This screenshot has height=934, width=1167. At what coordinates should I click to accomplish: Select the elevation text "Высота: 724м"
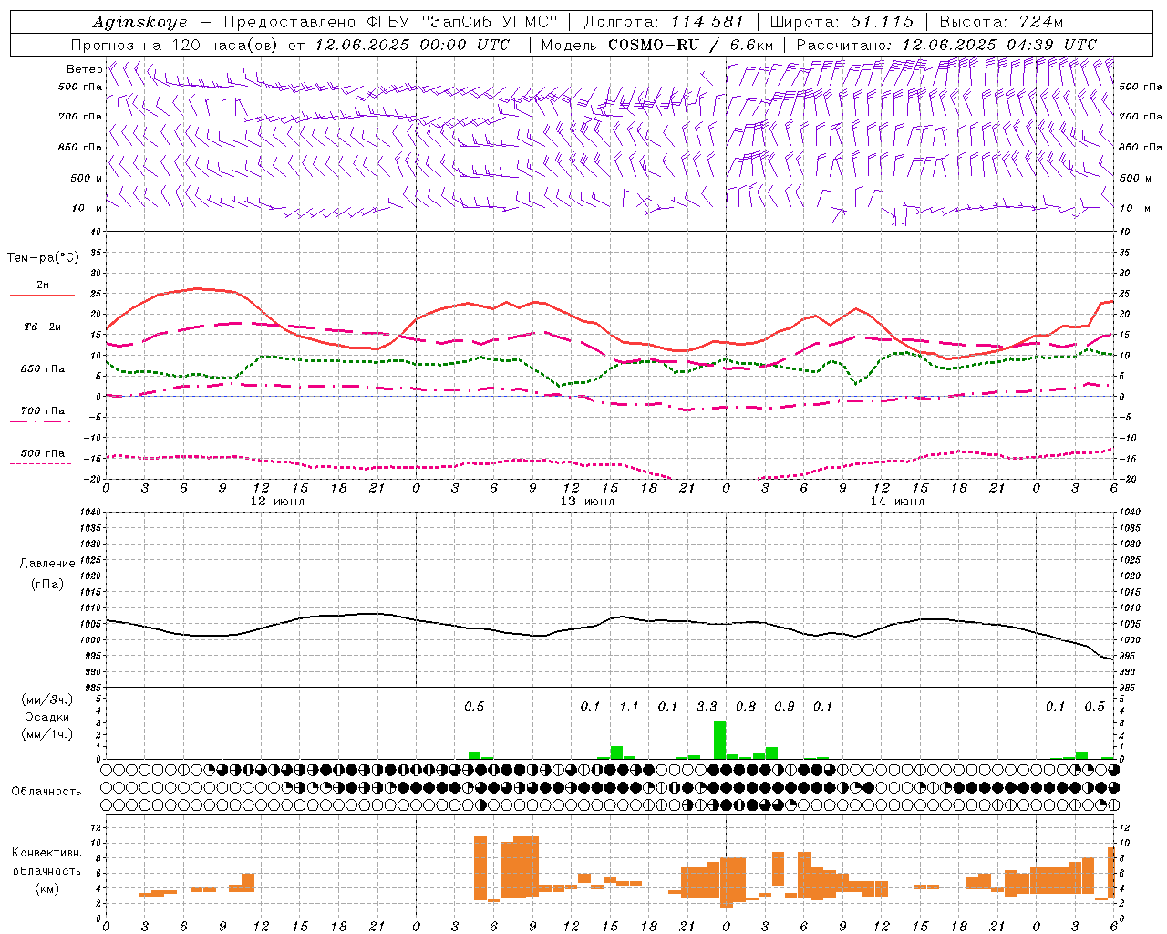[x=1001, y=22]
